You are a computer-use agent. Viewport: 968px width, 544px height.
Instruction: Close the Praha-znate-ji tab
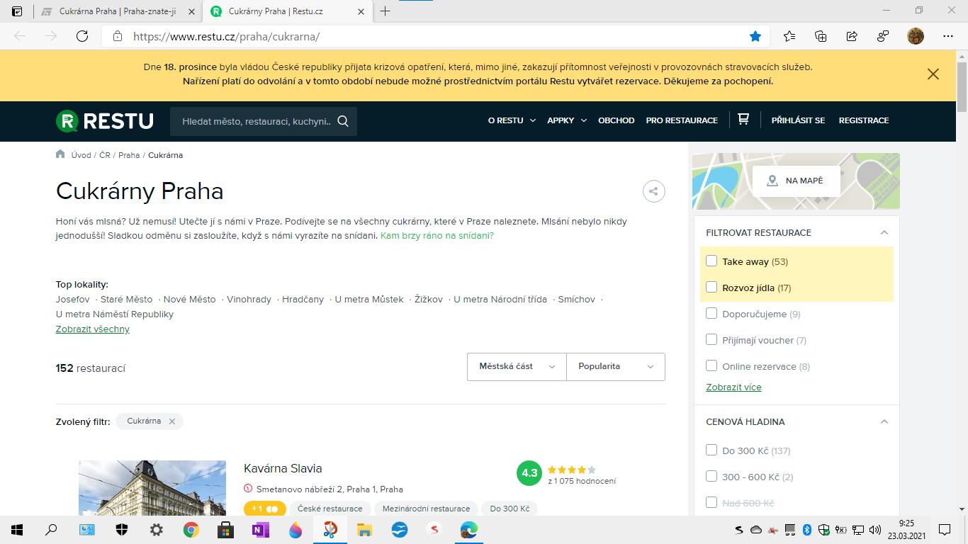tap(191, 11)
